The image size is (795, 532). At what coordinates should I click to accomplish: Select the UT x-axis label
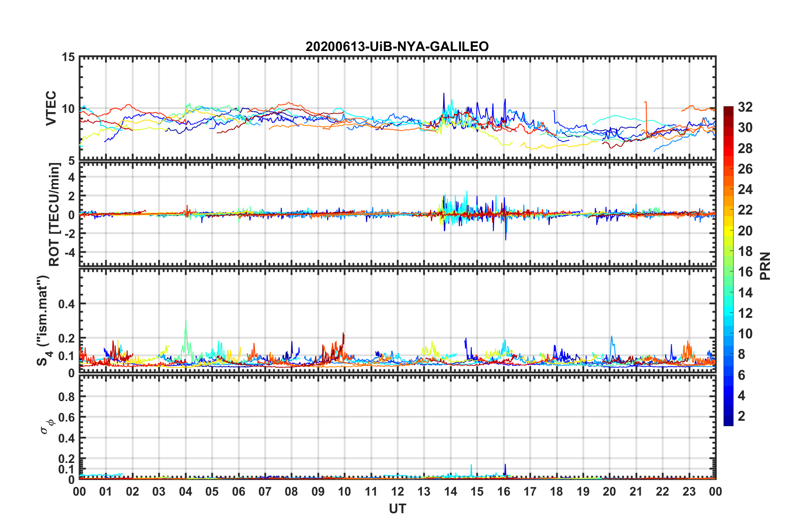click(397, 509)
